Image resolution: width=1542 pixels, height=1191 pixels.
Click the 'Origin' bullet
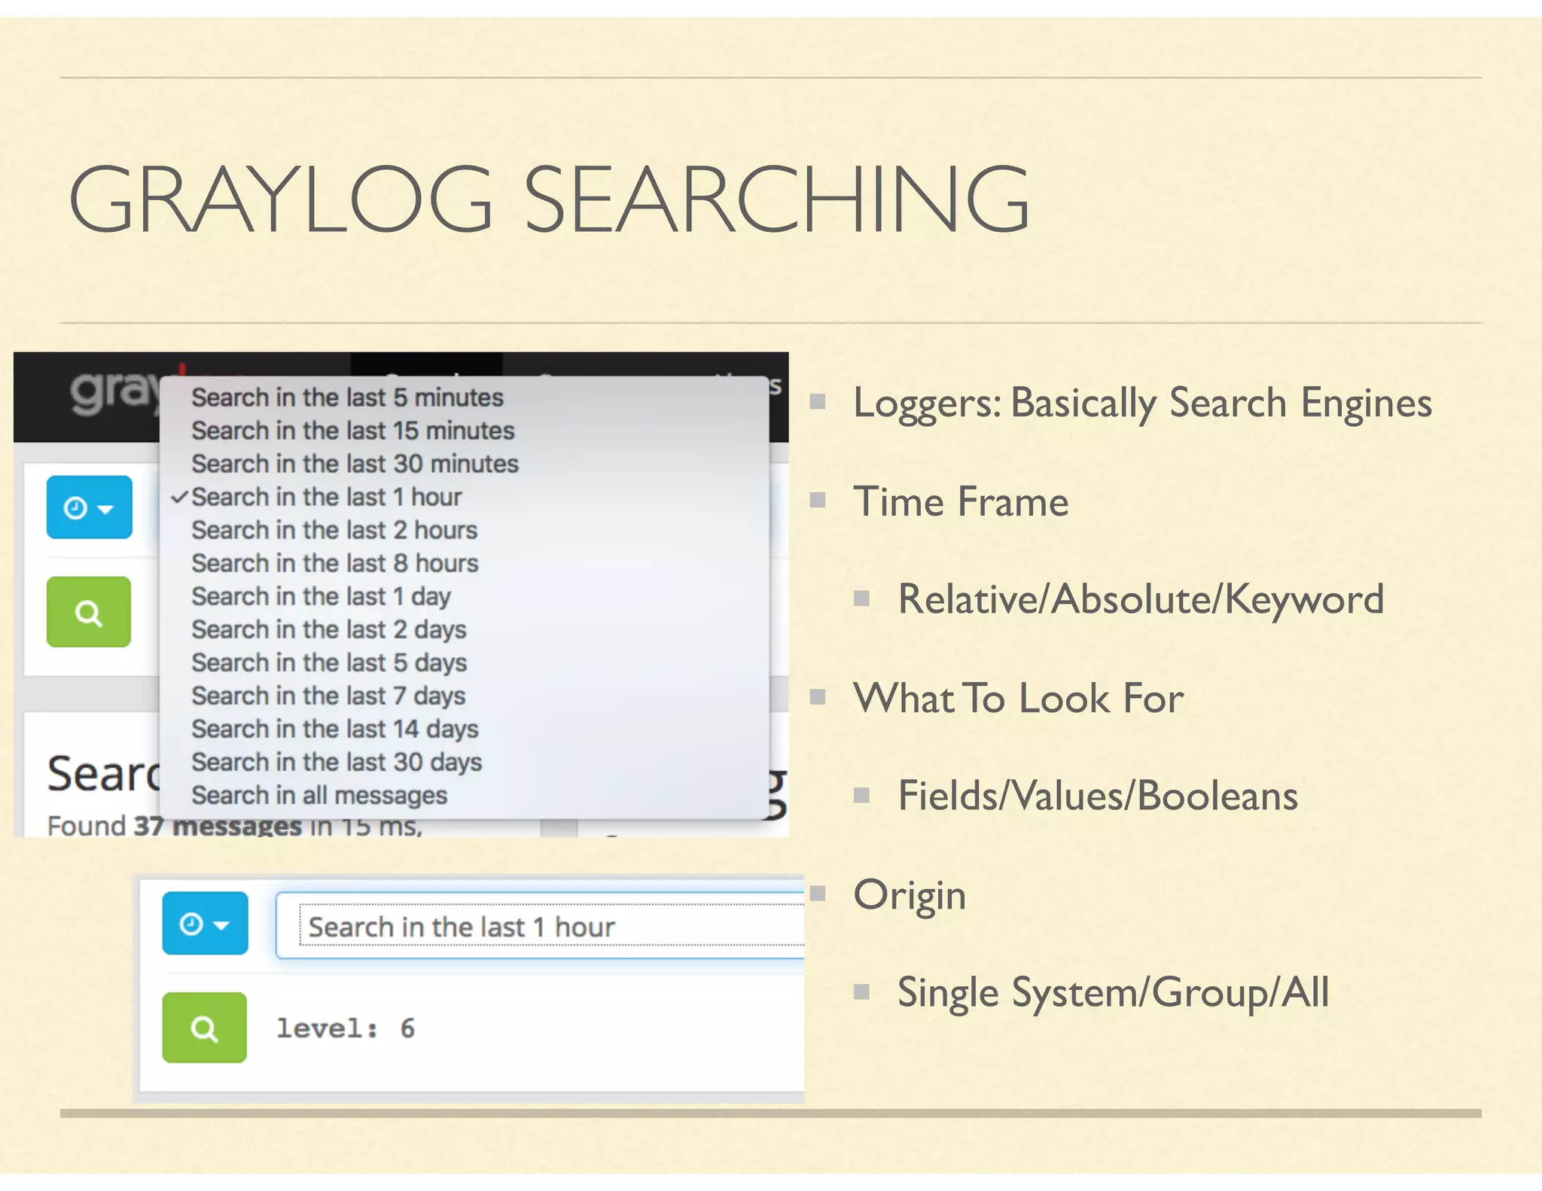[910, 896]
